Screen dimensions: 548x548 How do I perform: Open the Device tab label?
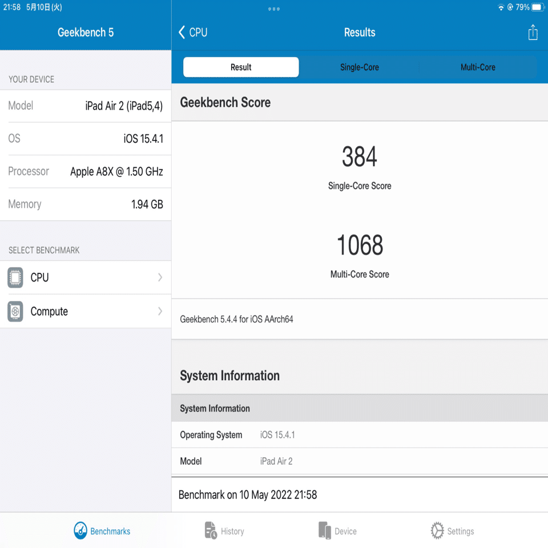pyautogui.click(x=346, y=531)
